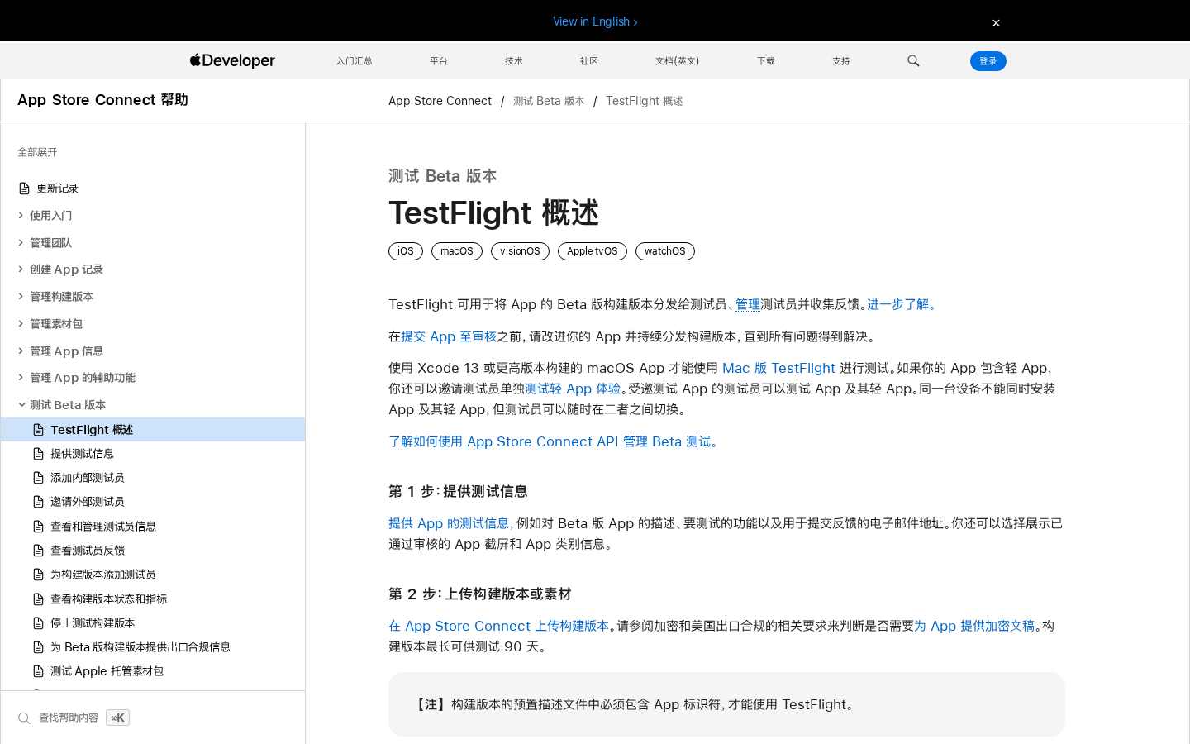
Task: Open the 文档(英文) navigation menu
Action: point(678,61)
